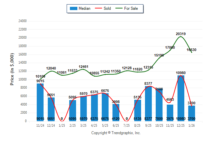The height and width of the screenshot is (141, 210).
Task: Toggle the For Sale legend entry
Action: (131, 8)
